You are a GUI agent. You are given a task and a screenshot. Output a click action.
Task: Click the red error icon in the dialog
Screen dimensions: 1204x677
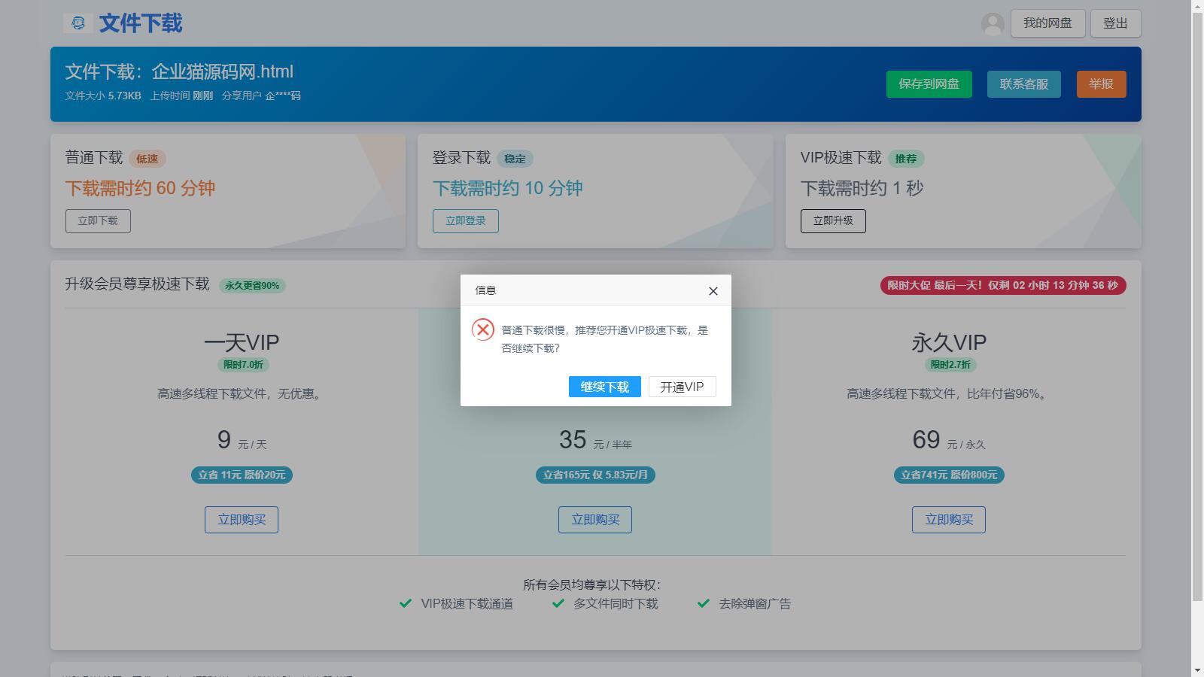(482, 329)
